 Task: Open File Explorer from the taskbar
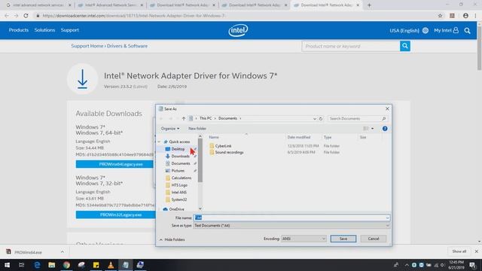coord(52,265)
